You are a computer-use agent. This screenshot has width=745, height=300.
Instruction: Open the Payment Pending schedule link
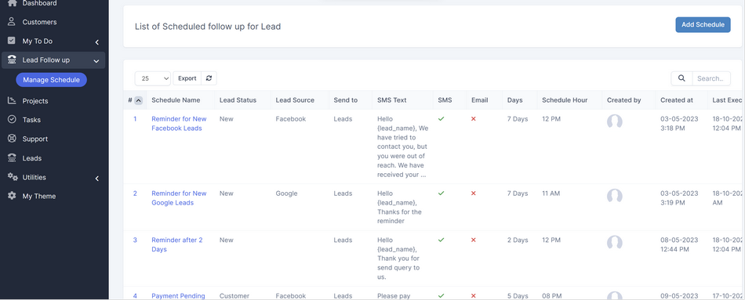point(178,296)
